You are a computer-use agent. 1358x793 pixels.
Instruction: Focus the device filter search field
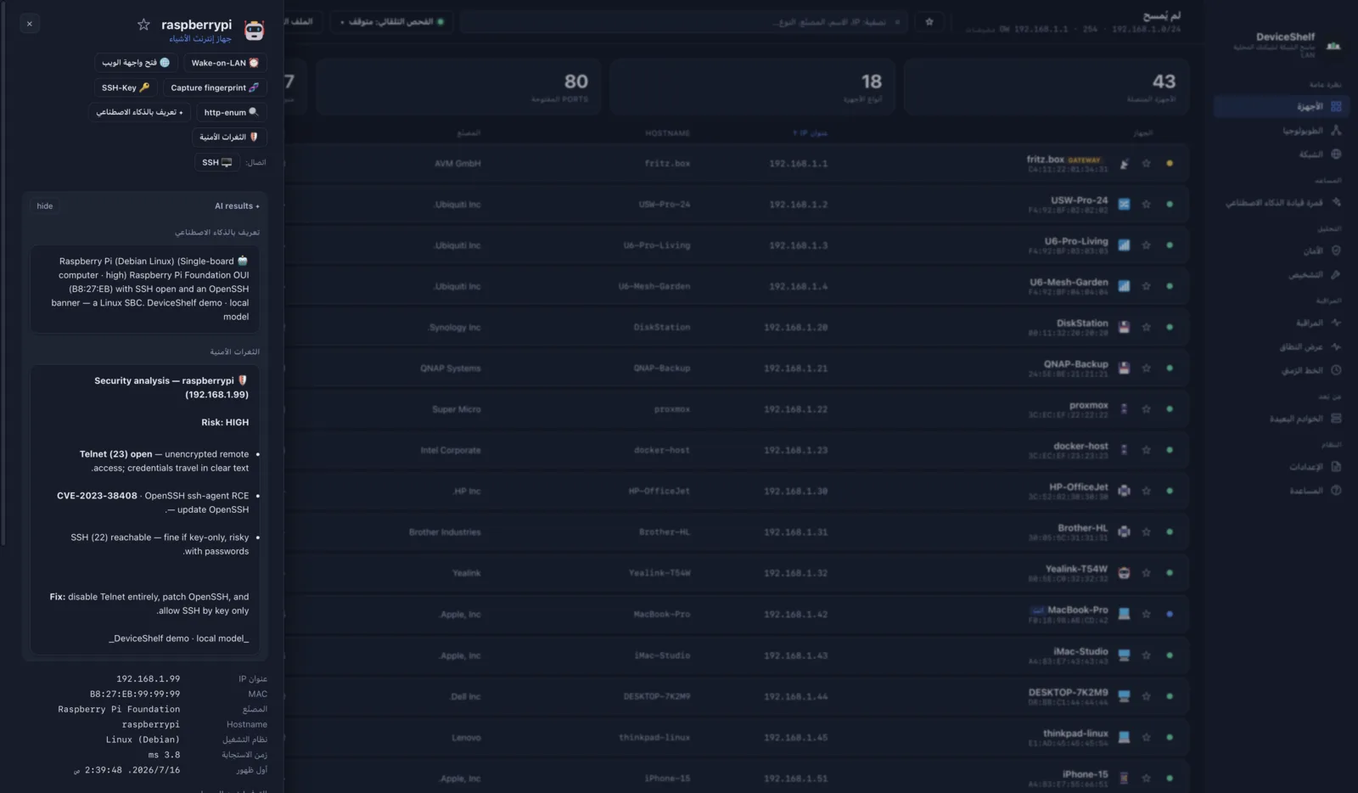tap(684, 22)
